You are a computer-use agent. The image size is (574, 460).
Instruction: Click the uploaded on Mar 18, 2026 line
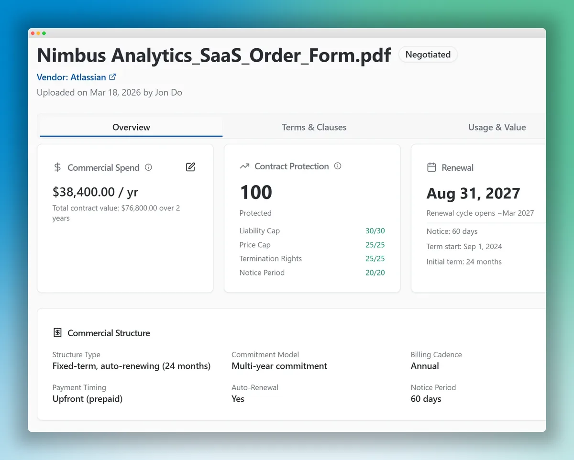pos(110,92)
